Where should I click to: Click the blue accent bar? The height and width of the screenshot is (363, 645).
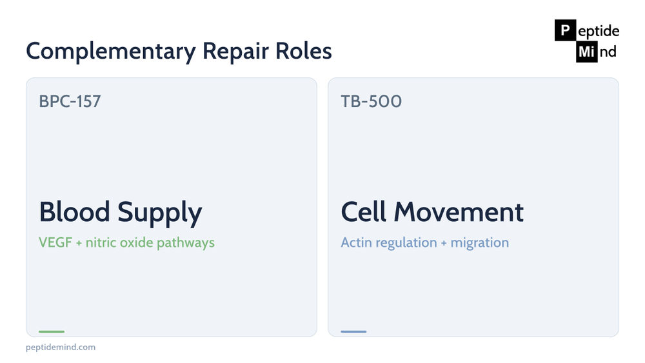353,331
